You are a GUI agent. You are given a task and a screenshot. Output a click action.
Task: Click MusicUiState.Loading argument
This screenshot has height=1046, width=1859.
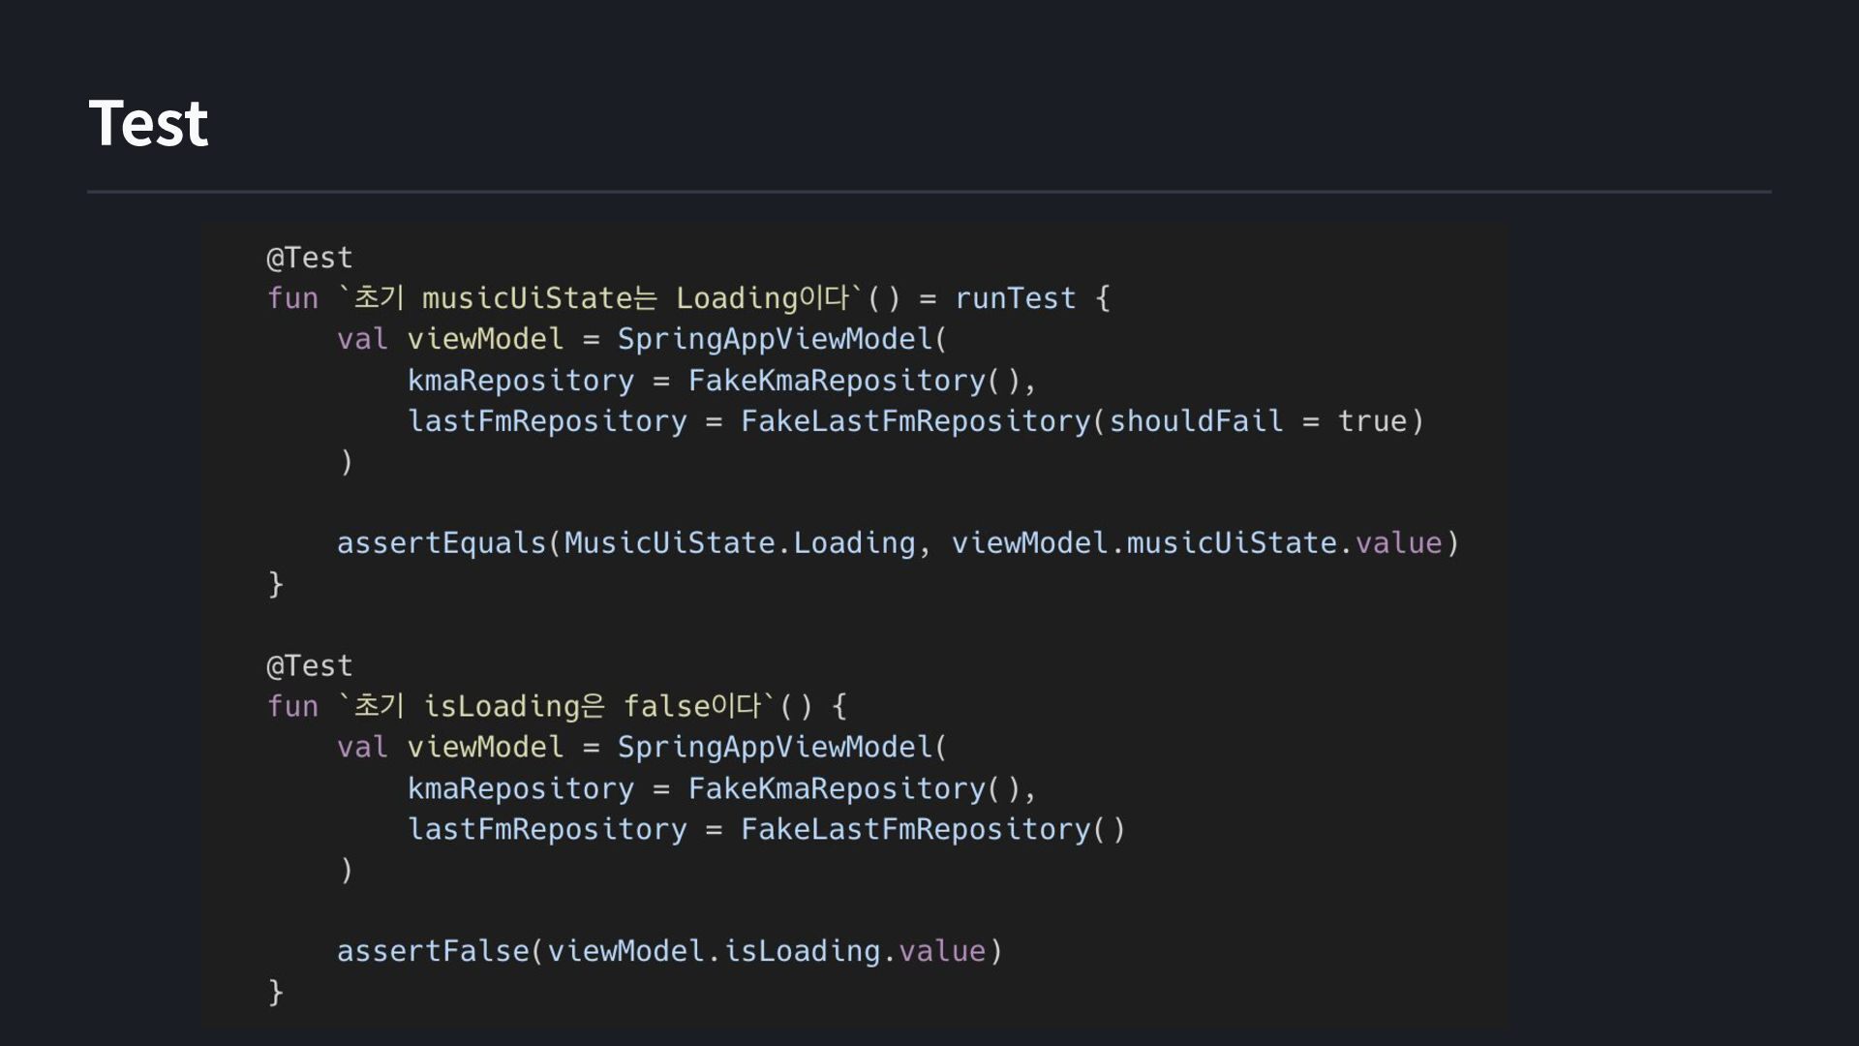pyautogui.click(x=740, y=543)
